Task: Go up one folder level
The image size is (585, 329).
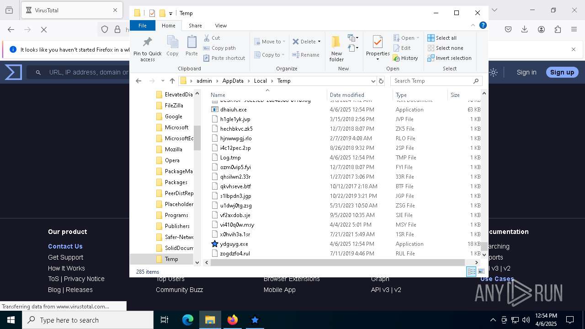Action: [172, 81]
